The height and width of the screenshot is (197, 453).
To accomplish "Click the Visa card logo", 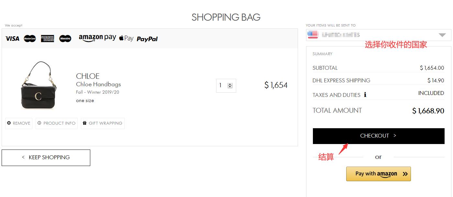I will 12,39.
